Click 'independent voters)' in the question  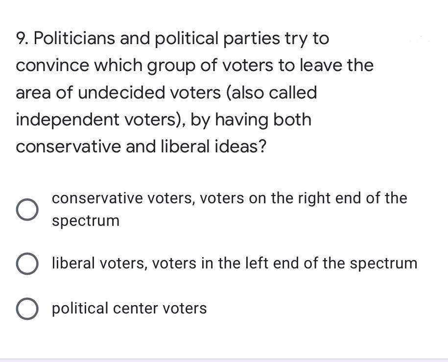point(99,120)
